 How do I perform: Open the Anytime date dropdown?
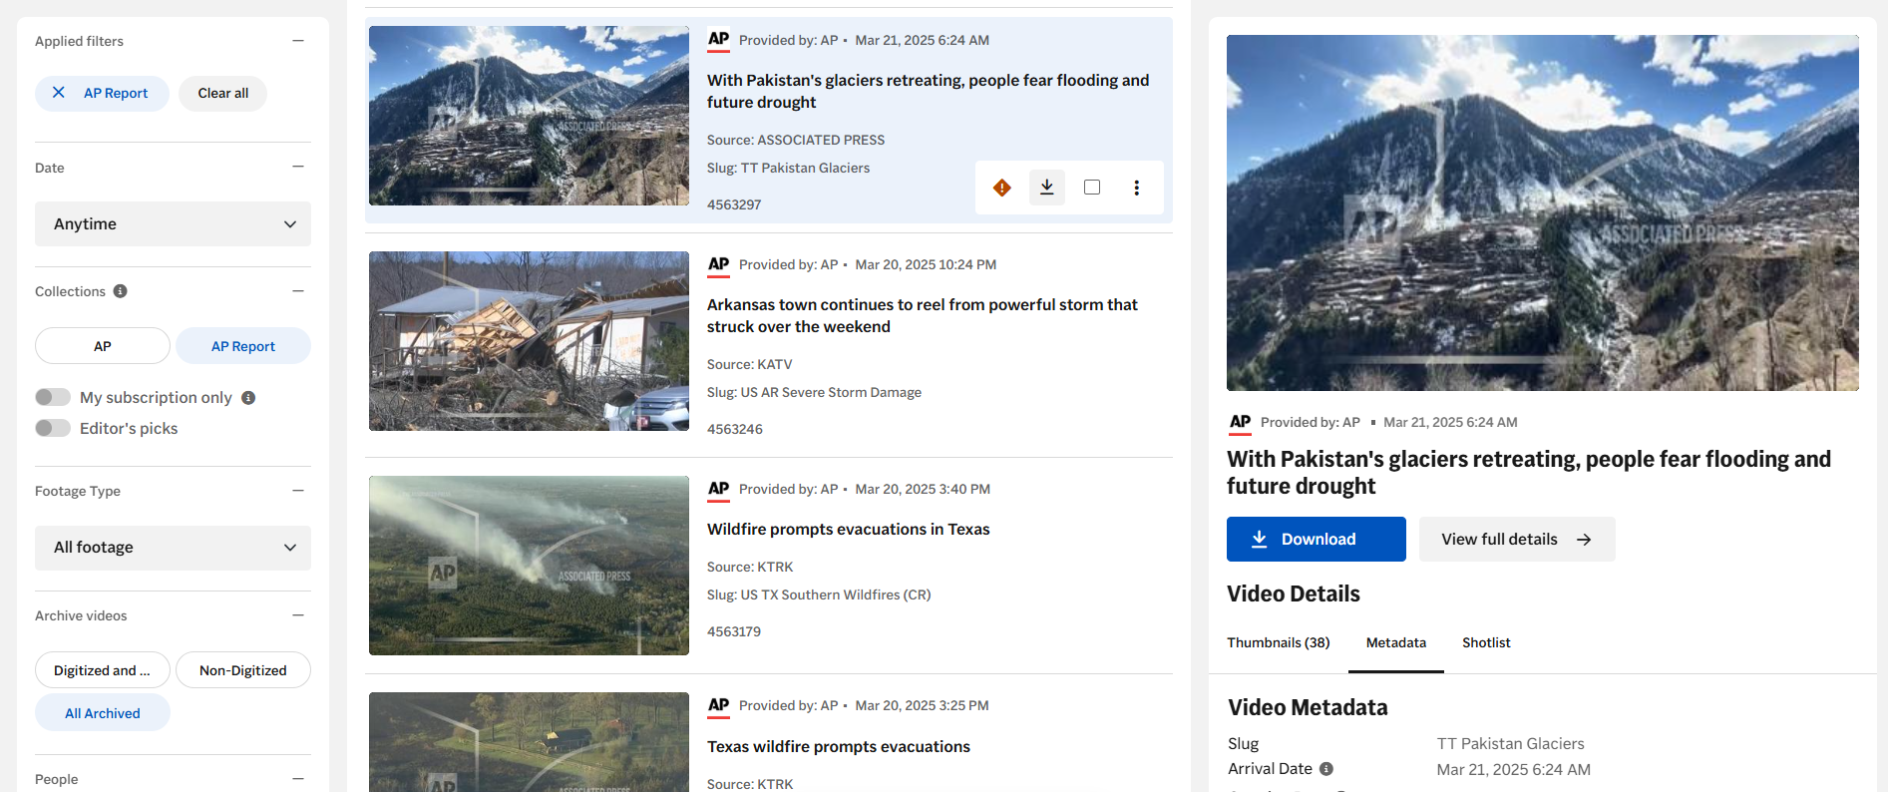[173, 224]
